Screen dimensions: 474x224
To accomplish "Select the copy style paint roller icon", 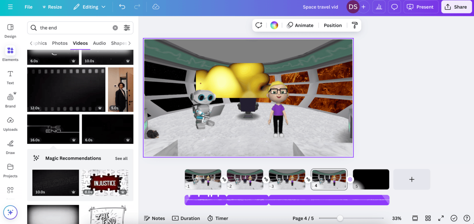I will [x=355, y=25].
